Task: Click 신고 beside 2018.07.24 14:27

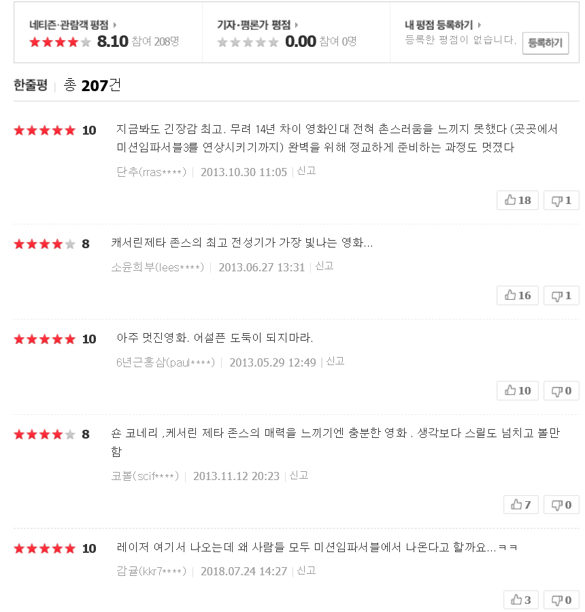Action: (307, 571)
